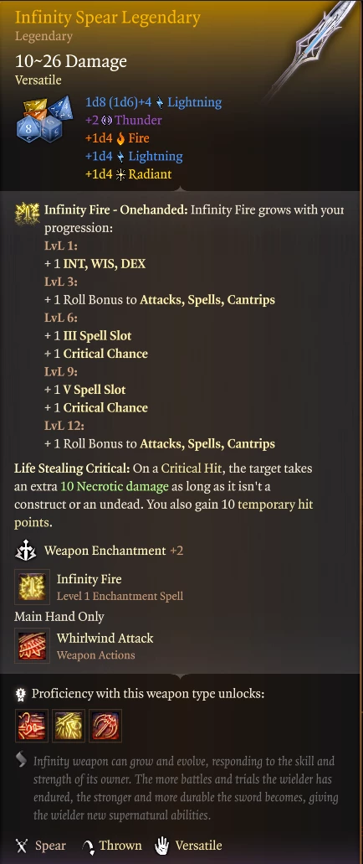This screenshot has height=864, width=363.
Task: Click the third proficiency unlock icon
Action: coord(105,726)
